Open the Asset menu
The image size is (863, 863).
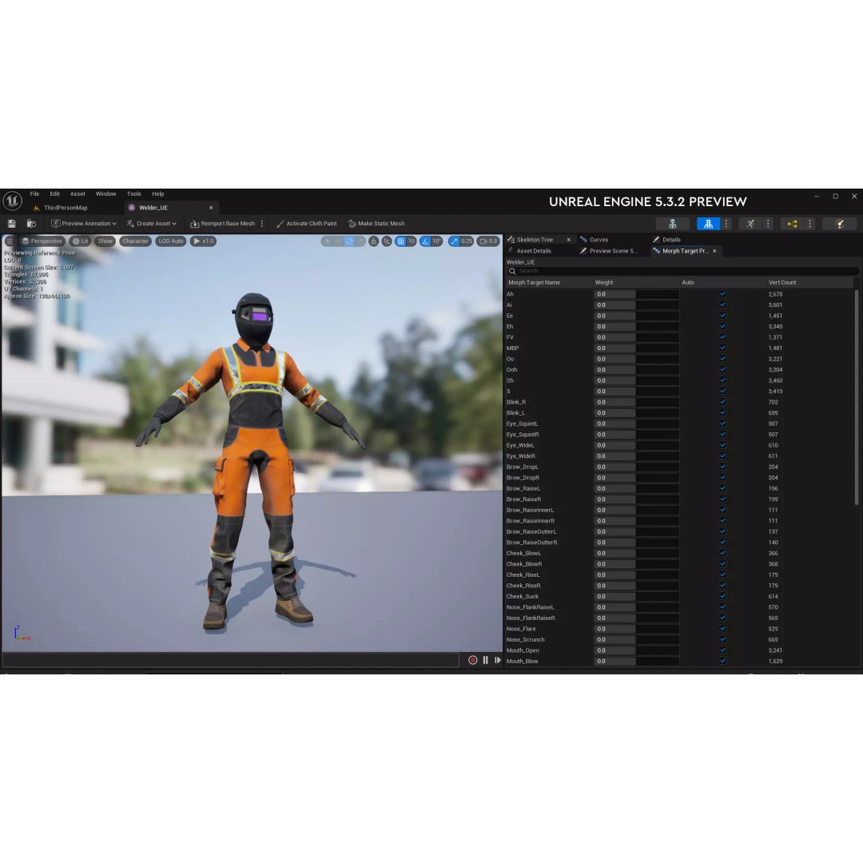tap(78, 193)
